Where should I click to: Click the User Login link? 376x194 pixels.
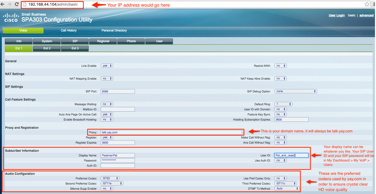(x=337, y=15)
